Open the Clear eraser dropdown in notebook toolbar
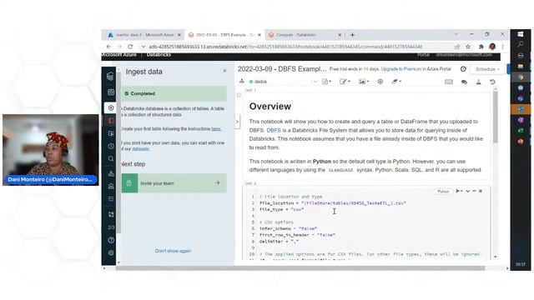534x300 pixels. coord(396,82)
